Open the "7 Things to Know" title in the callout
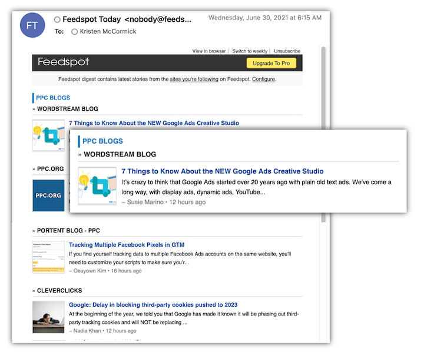Screen dimensions: 424x352 point(222,171)
